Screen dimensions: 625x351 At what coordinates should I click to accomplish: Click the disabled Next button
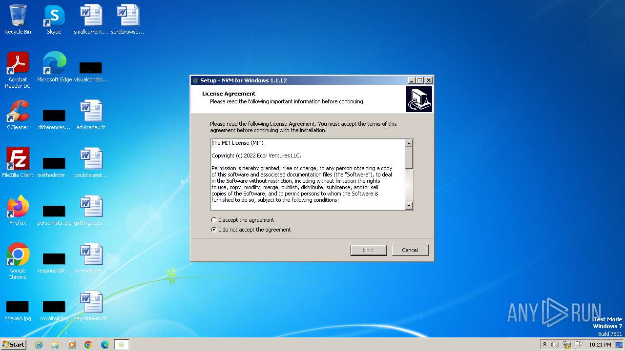tap(369, 250)
